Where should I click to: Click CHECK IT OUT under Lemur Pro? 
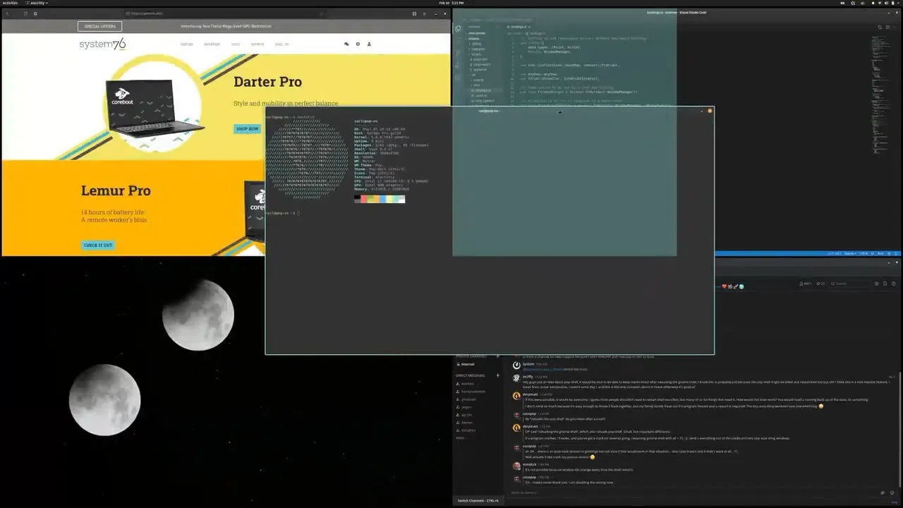pos(97,245)
